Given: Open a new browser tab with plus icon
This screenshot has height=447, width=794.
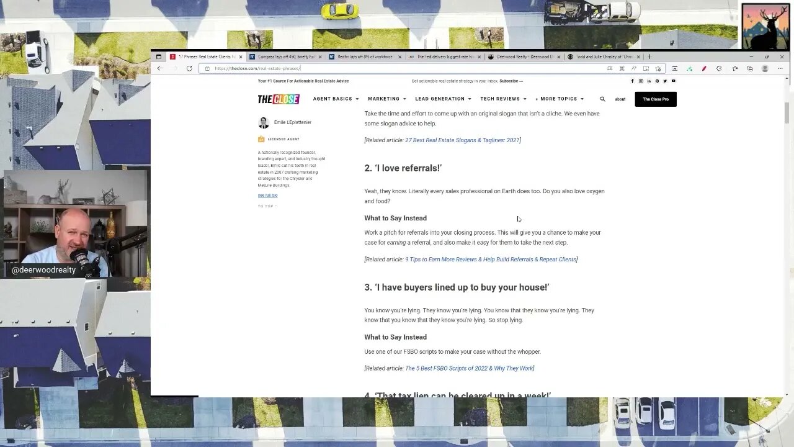Looking at the screenshot, I should [x=649, y=56].
